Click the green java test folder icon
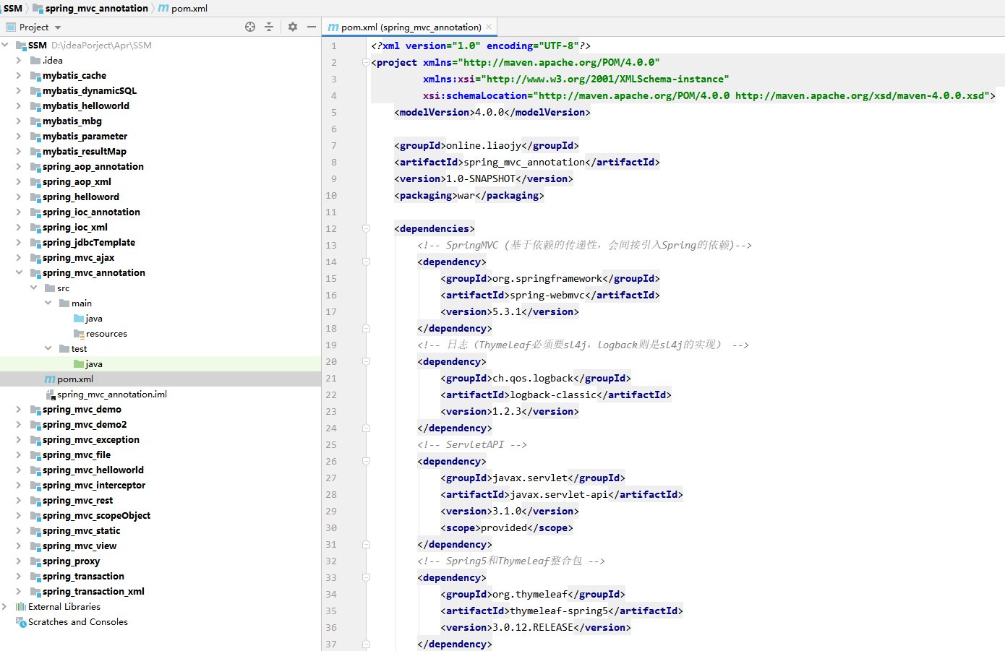 pos(79,364)
